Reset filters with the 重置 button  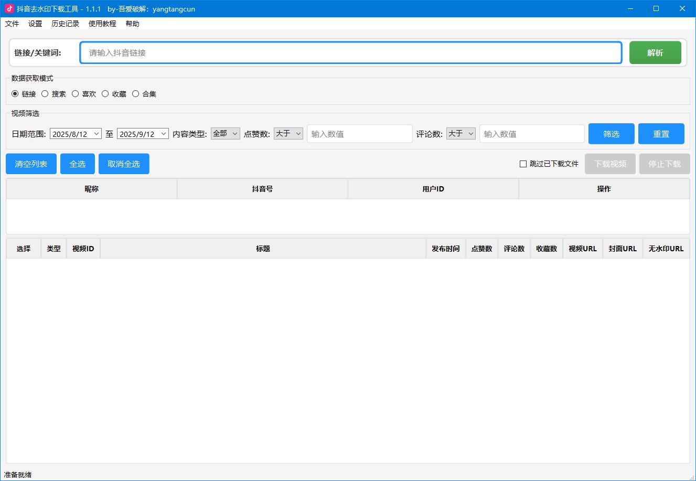click(x=661, y=134)
